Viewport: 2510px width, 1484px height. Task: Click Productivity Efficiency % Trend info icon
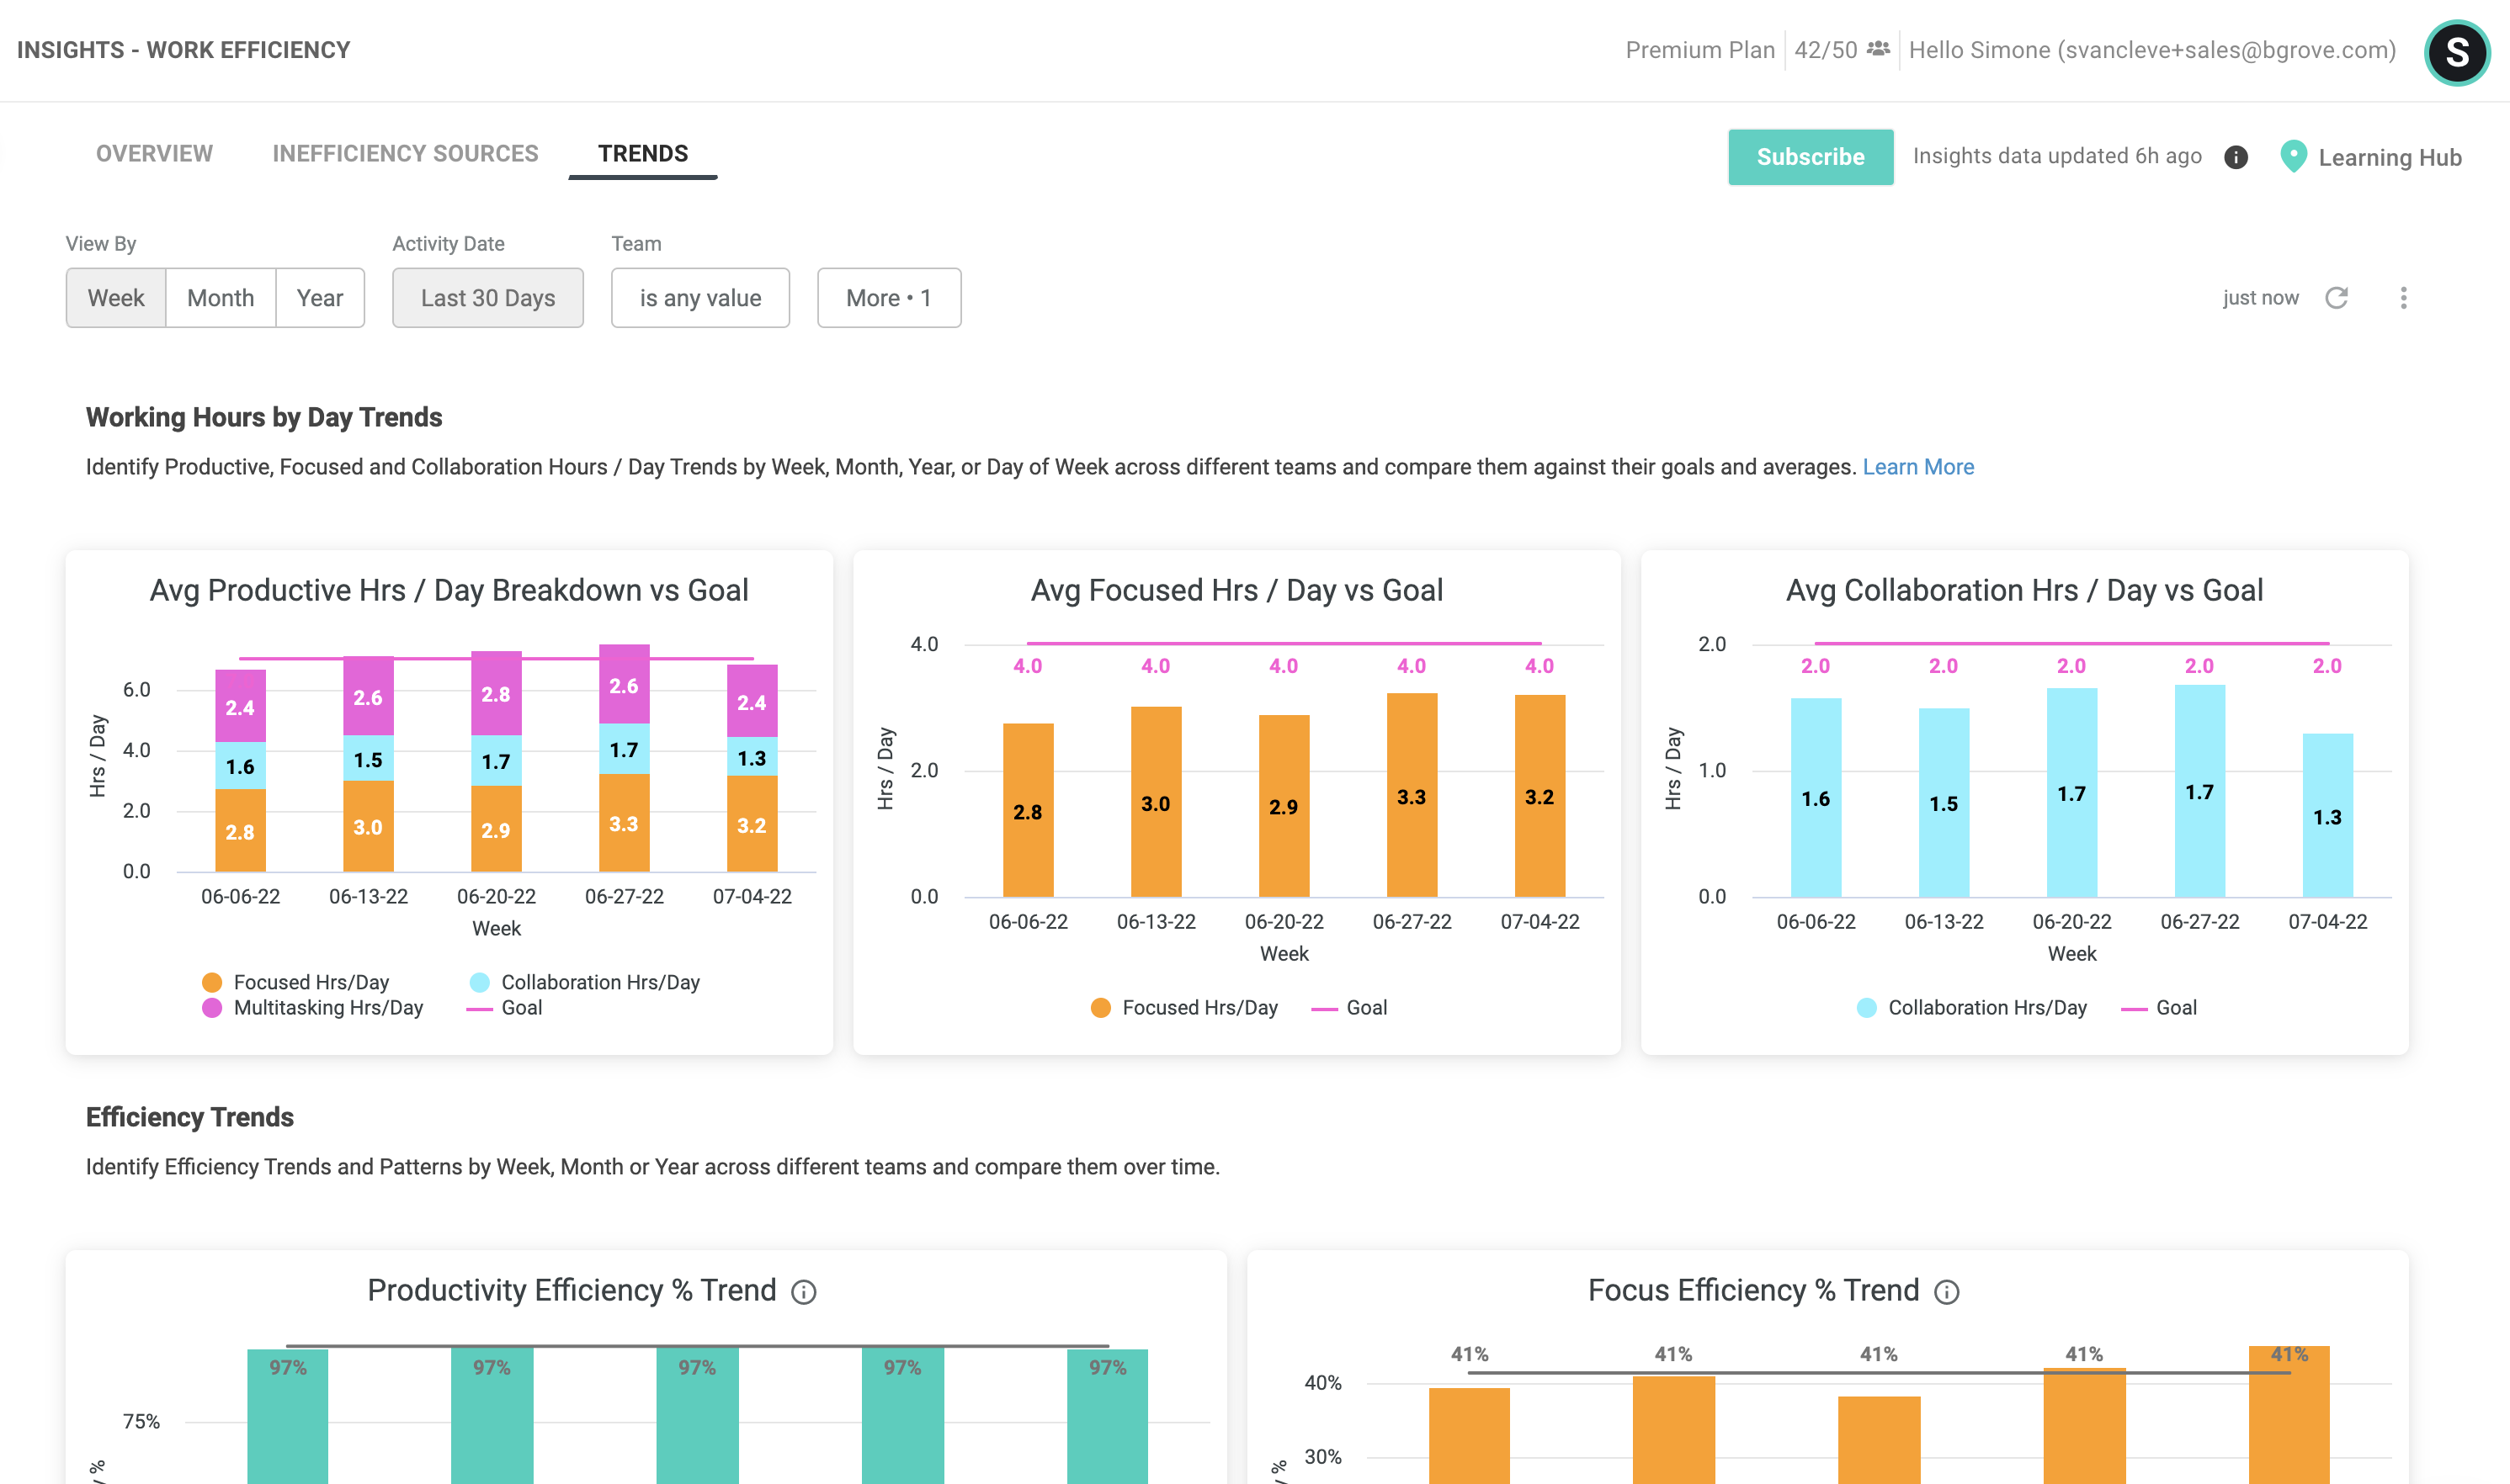point(803,1292)
